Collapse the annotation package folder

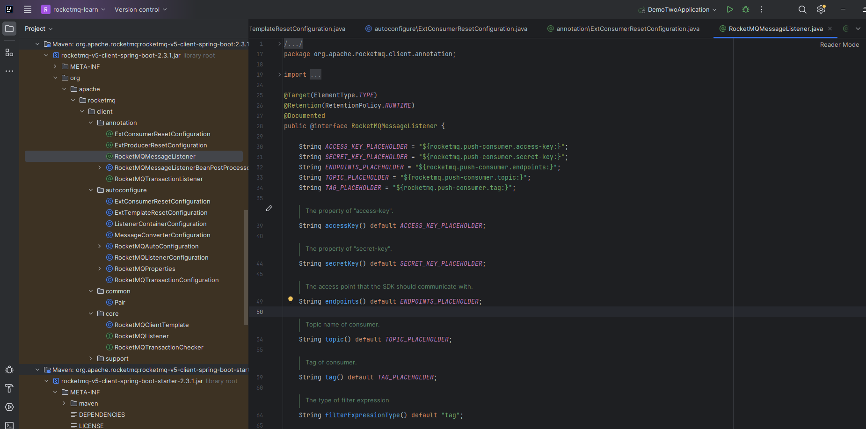pos(91,123)
